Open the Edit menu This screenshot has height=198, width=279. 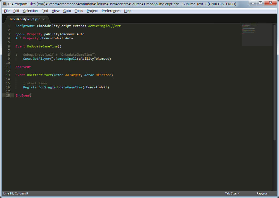16,11
